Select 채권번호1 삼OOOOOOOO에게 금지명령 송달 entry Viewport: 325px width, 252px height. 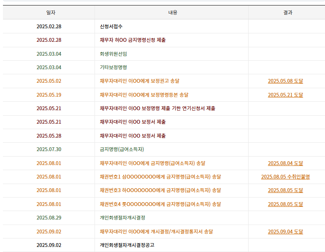[160, 177]
